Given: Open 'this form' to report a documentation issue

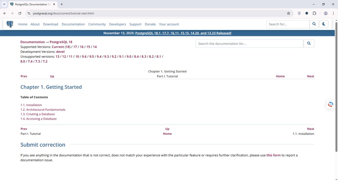Looking at the screenshot, I should [273, 155].
